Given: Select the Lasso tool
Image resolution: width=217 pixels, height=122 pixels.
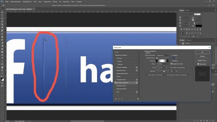Looking at the screenshot, I should 2,18.
